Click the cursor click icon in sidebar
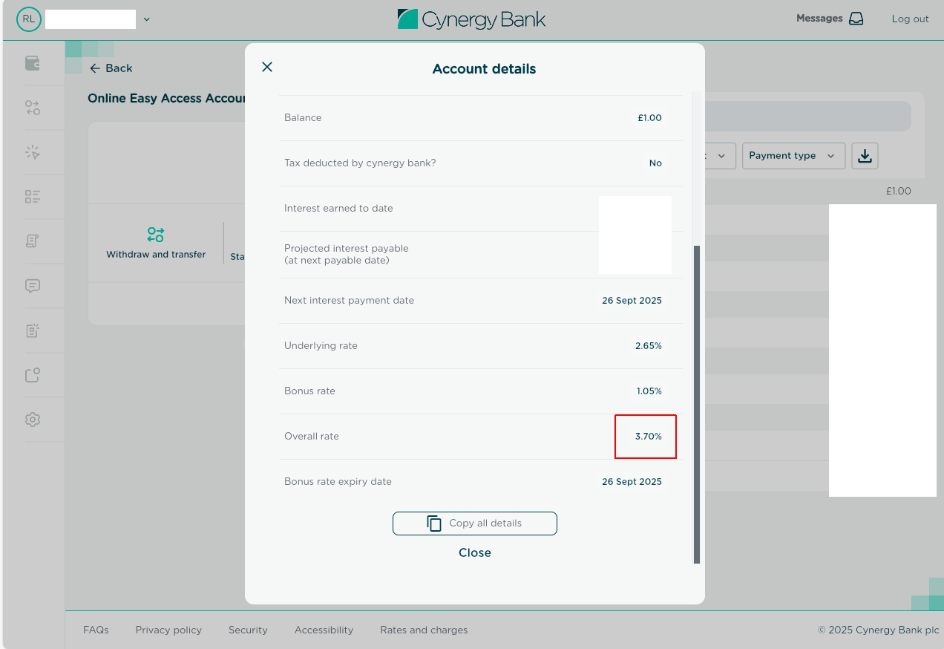 point(33,152)
